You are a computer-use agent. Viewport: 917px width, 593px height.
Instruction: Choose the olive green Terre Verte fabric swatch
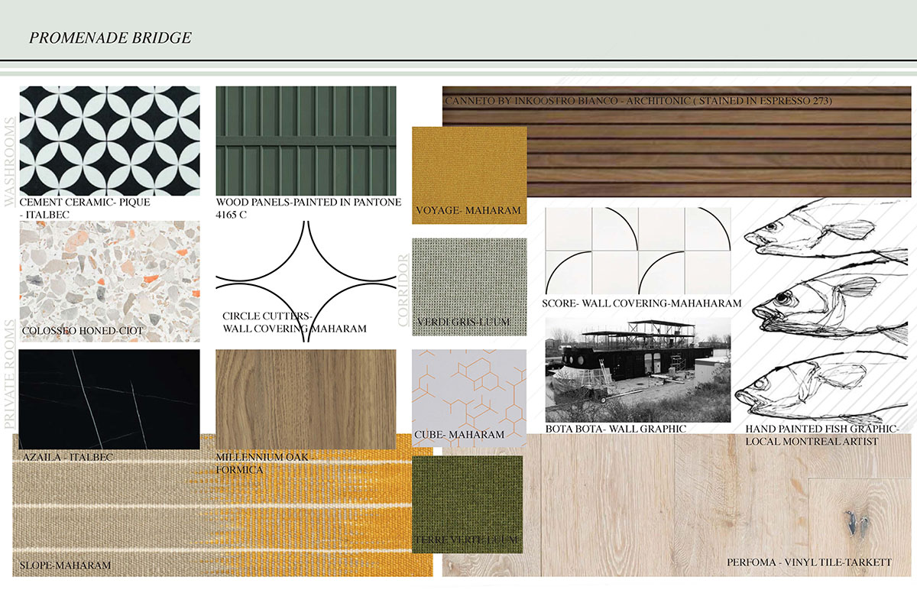click(x=468, y=504)
